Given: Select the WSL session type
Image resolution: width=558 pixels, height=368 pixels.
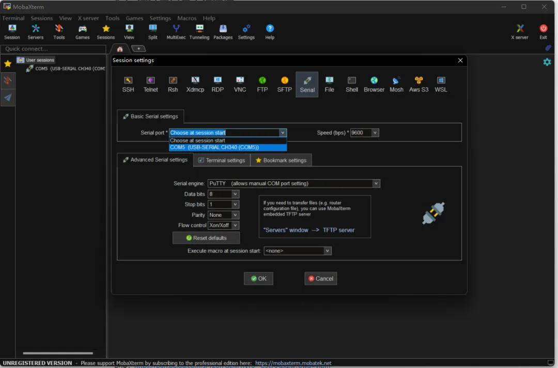Looking at the screenshot, I should tap(441, 84).
